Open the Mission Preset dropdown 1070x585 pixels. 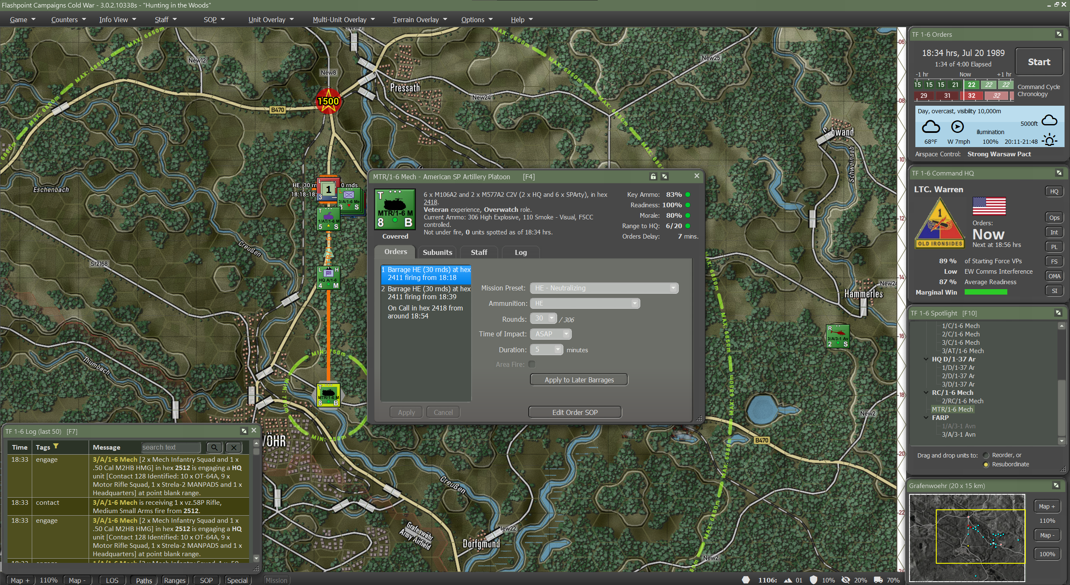click(x=604, y=288)
